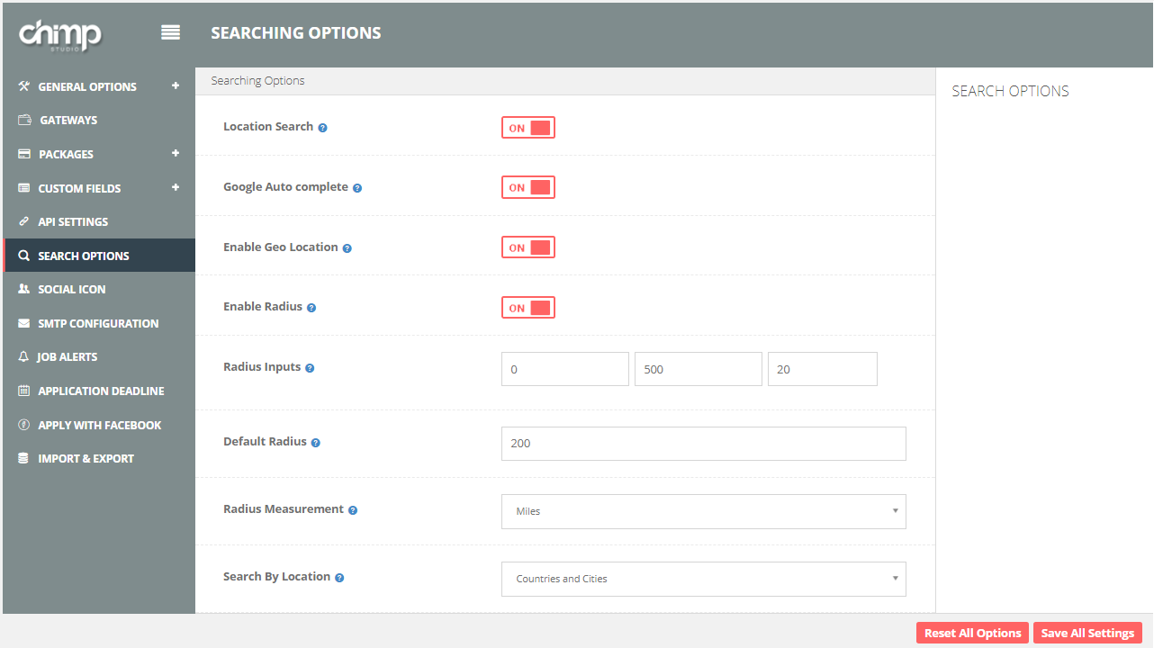
Task: Open the Radius Measurement dropdown
Action: point(703,511)
